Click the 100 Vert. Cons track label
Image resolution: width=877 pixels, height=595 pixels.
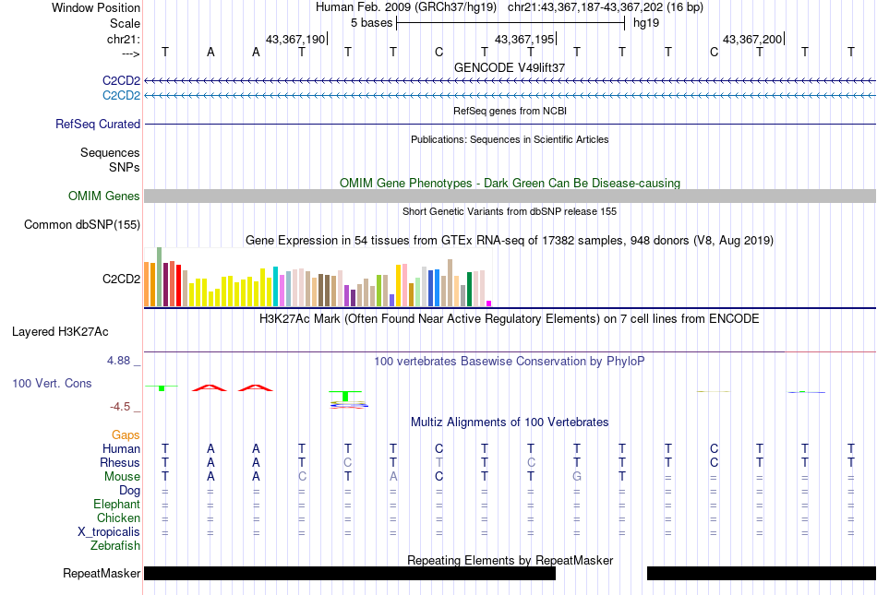point(52,383)
